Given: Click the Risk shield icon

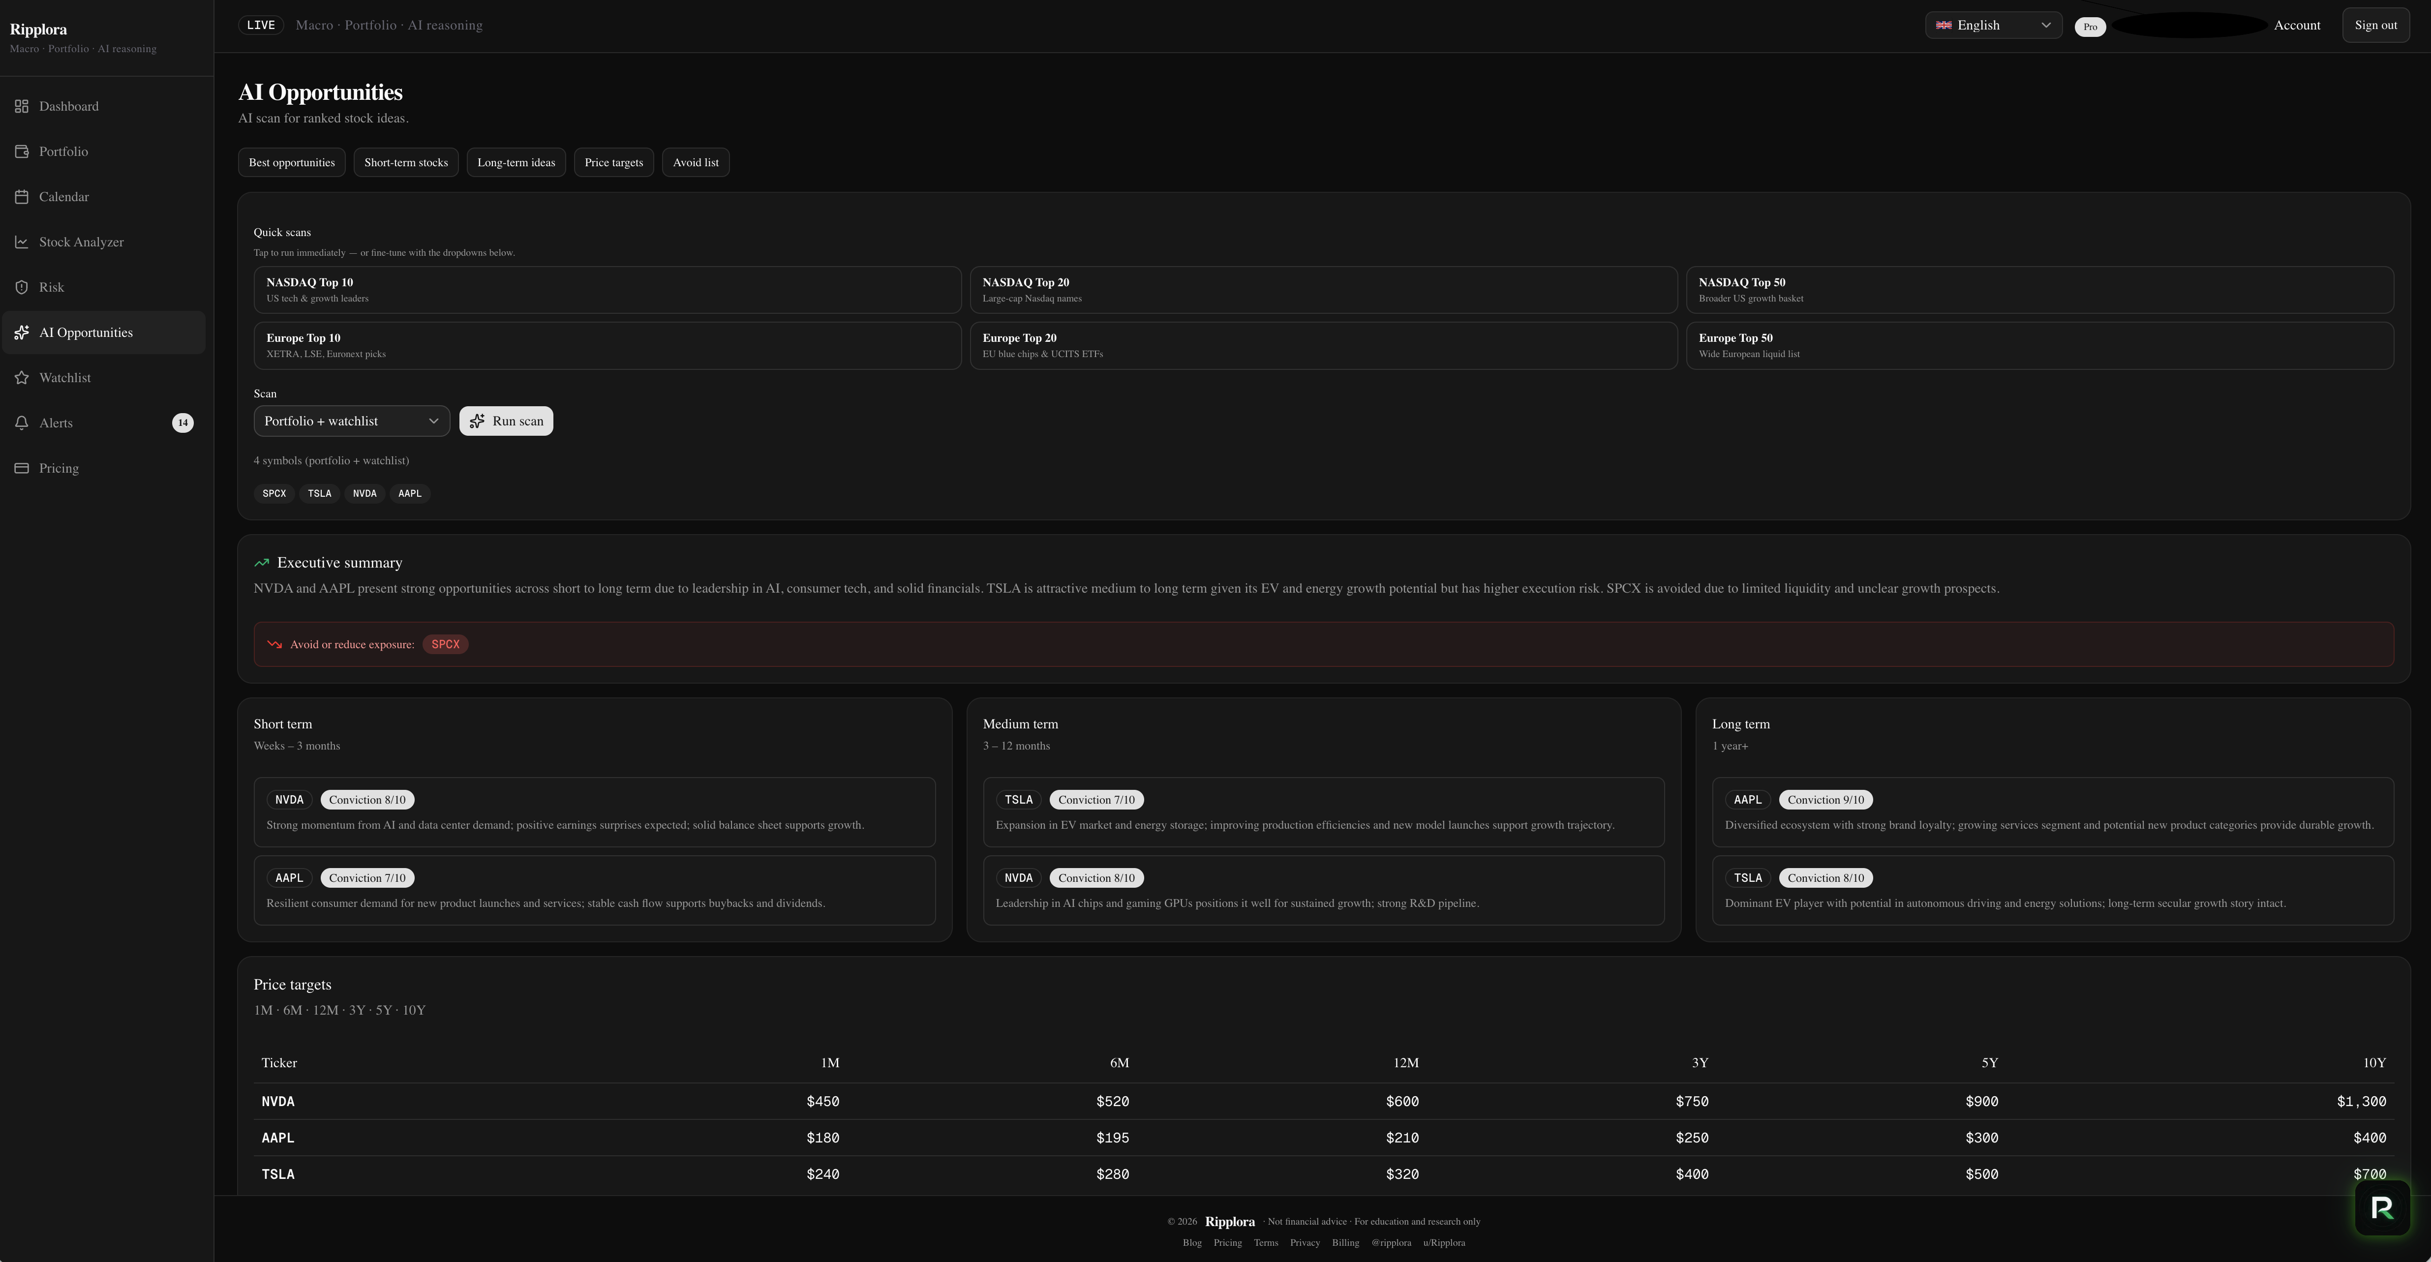Looking at the screenshot, I should pyautogui.click(x=22, y=287).
